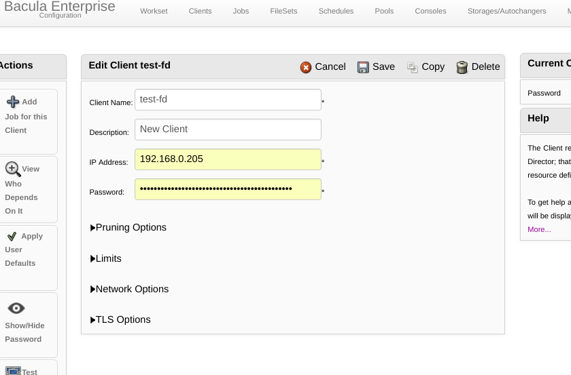Click the blue plus Add icon

[x=13, y=102]
